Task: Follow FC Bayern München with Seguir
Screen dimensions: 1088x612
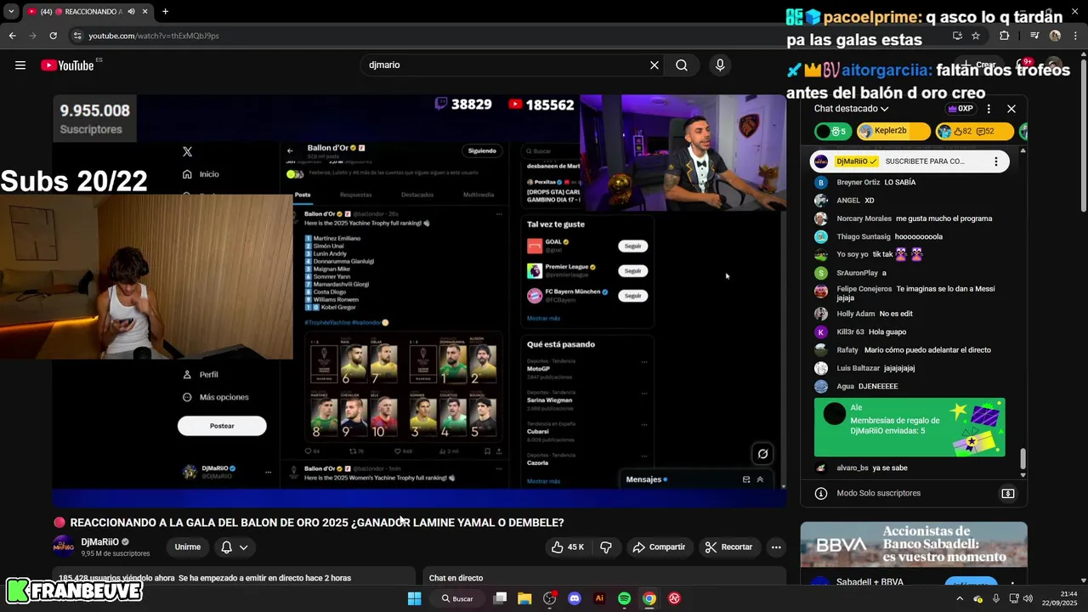Action: (x=633, y=295)
